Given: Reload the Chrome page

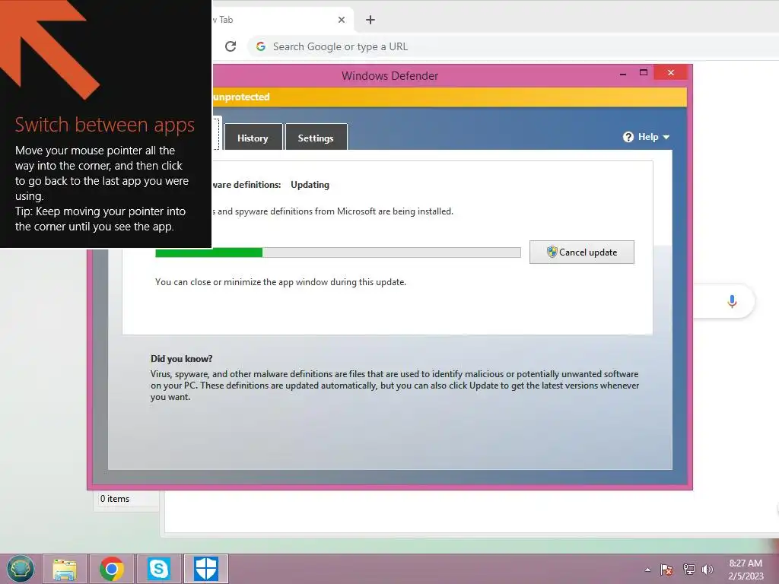Looking at the screenshot, I should click(x=231, y=46).
